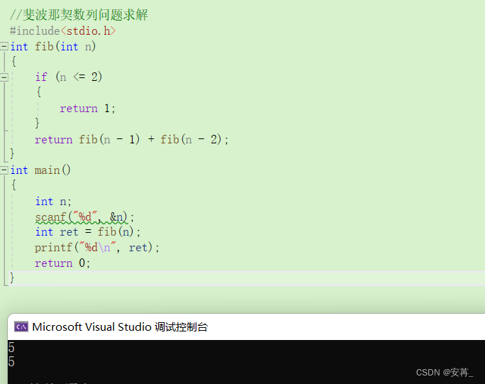Click the console icon in debug window title
The width and height of the screenshot is (485, 384).
(x=21, y=327)
